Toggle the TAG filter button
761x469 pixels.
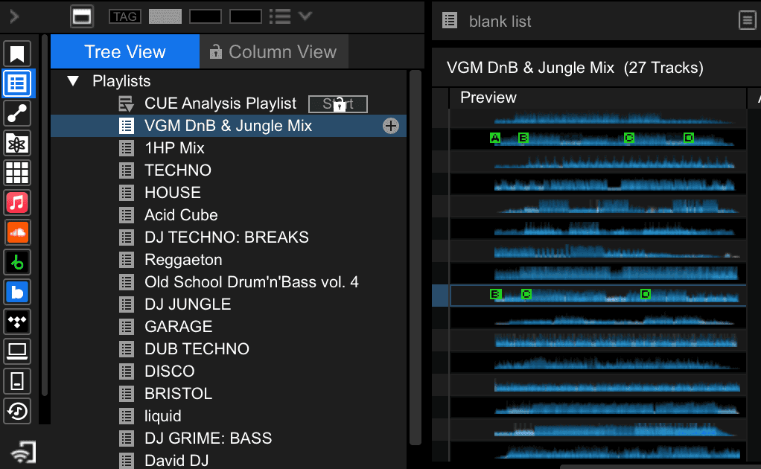point(124,16)
